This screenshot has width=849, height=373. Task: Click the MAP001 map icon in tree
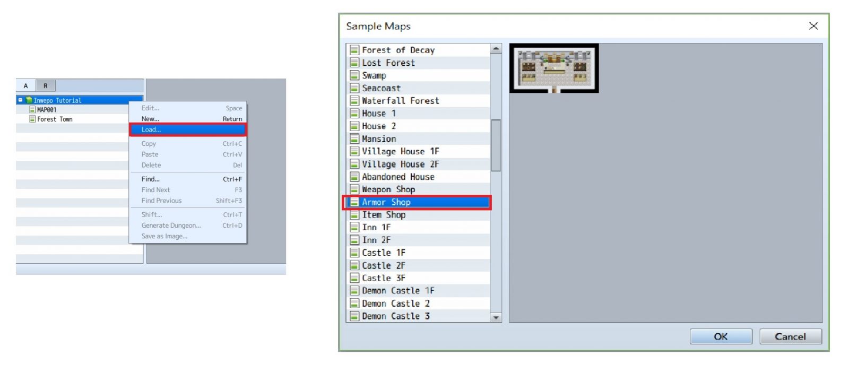click(x=32, y=110)
